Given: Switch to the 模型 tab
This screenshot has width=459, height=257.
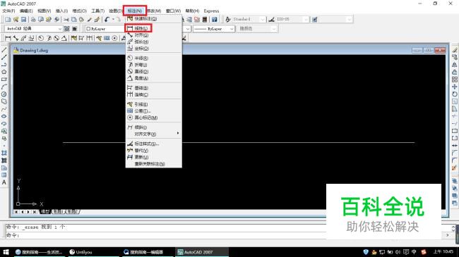Looking at the screenshot, I should (x=44, y=212).
